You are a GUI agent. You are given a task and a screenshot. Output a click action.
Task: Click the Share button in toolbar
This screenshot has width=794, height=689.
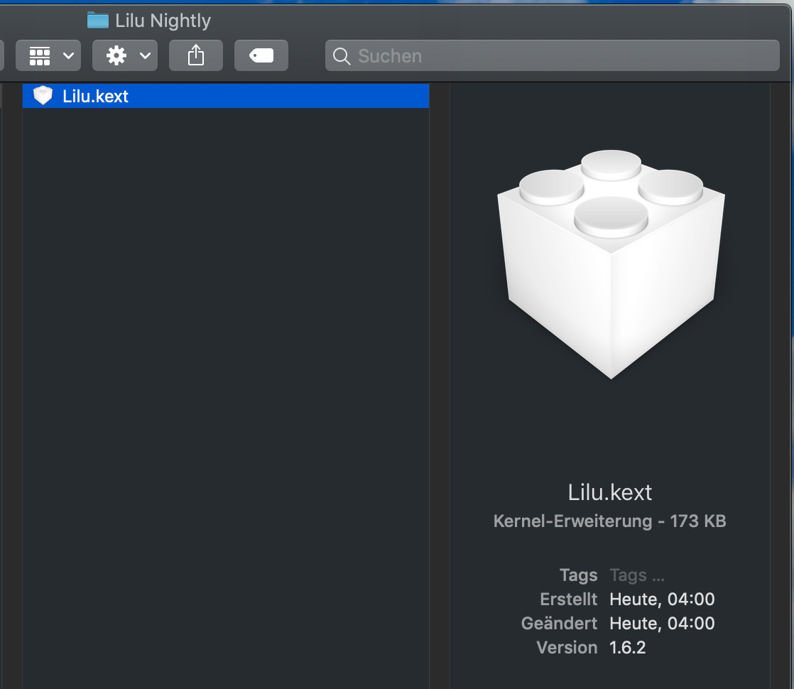pyautogui.click(x=196, y=56)
